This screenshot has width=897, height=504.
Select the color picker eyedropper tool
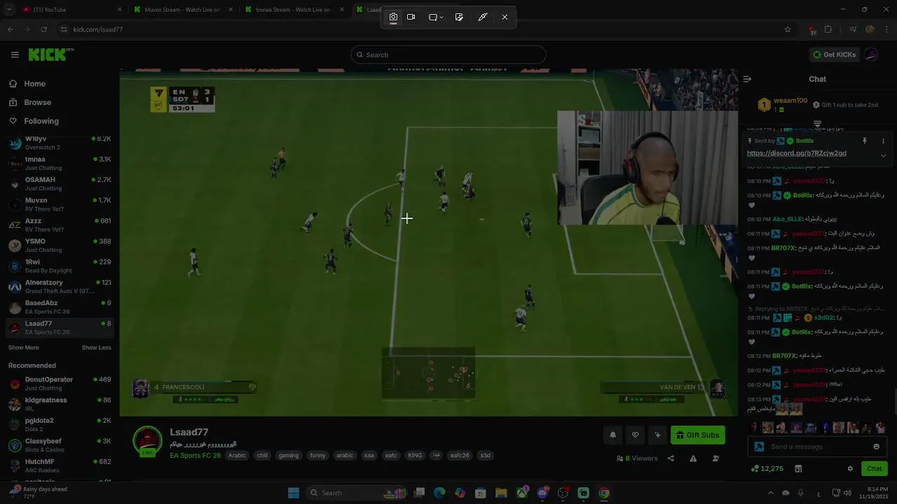[x=483, y=17]
